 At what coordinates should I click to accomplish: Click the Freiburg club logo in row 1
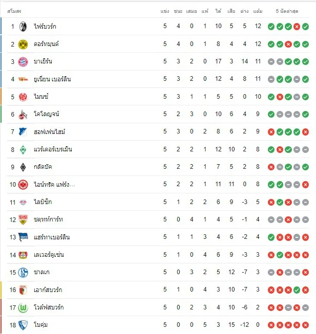23,27
